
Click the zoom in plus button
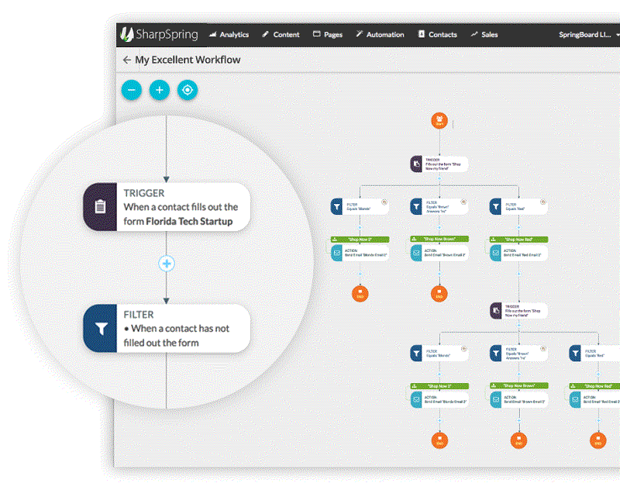coord(159,90)
